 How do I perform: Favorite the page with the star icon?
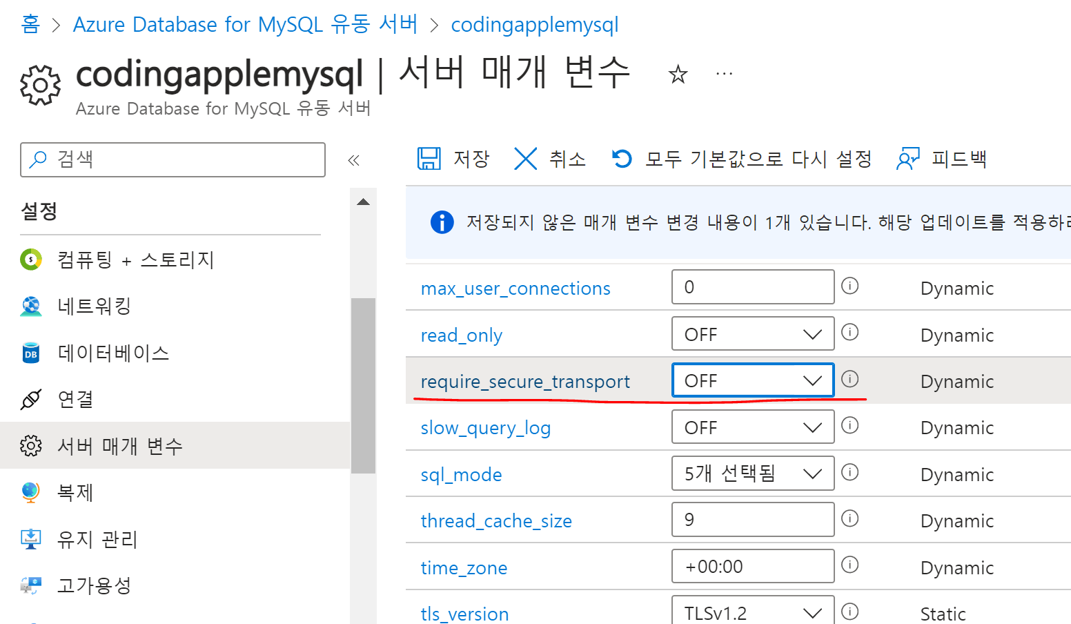click(x=678, y=74)
